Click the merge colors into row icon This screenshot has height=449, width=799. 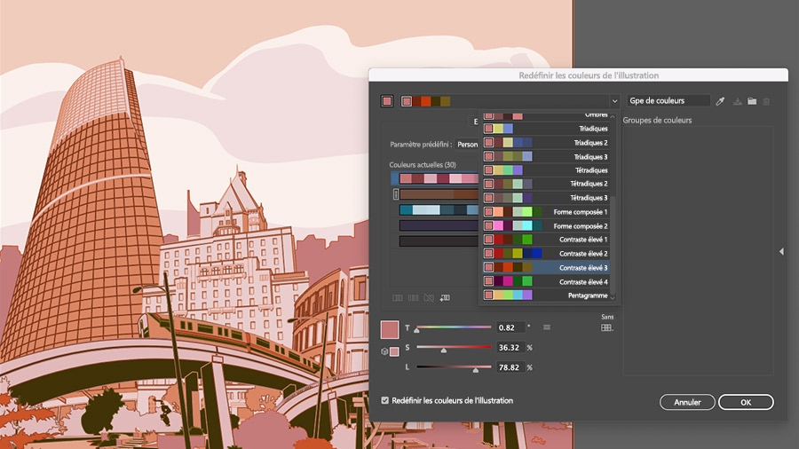398,298
